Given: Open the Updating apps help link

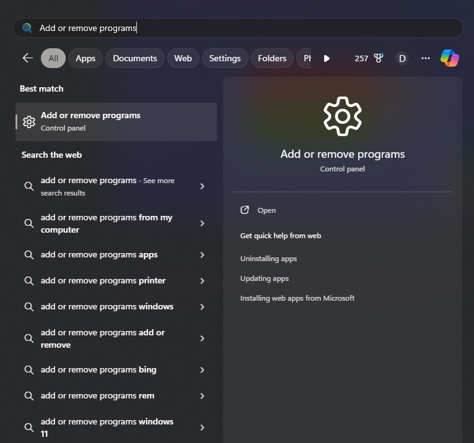Looking at the screenshot, I should (x=265, y=278).
